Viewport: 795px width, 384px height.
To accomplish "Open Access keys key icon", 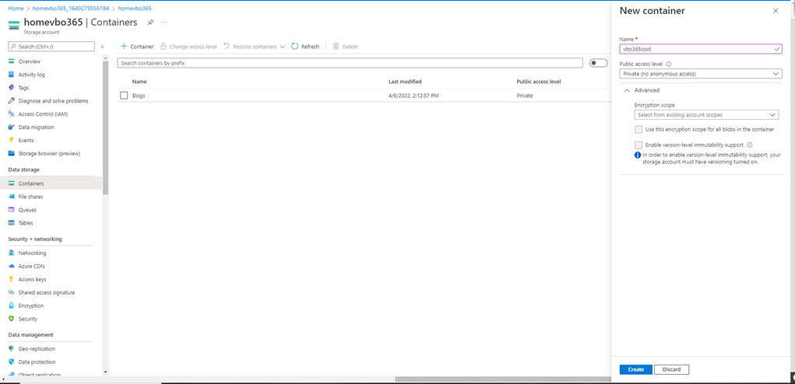I will (x=11, y=279).
